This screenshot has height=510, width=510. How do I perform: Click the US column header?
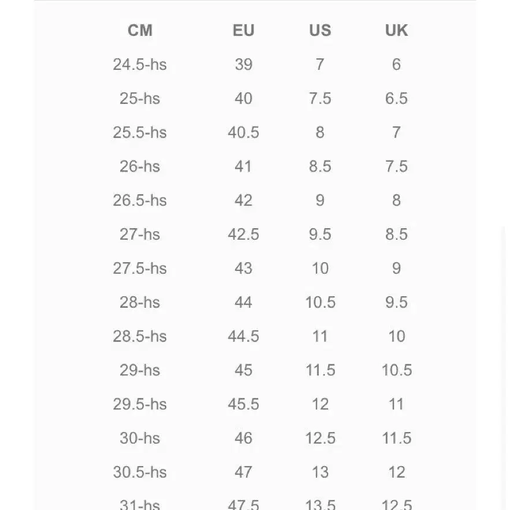coord(320,31)
